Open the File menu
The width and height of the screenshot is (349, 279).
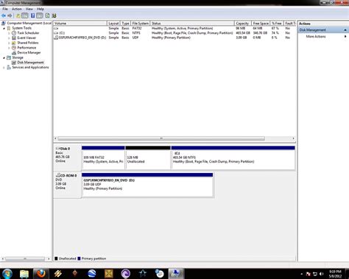(5, 9)
